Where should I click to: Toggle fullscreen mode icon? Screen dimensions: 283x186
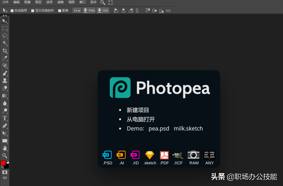click(111, 2)
